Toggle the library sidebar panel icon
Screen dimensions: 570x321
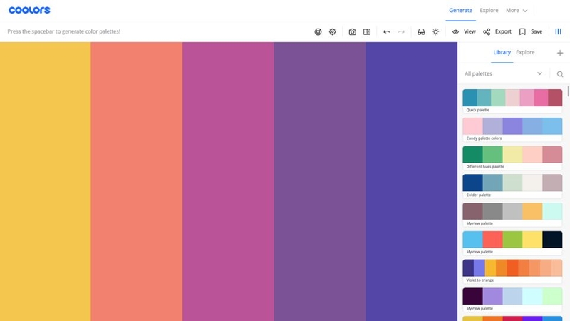[559, 31]
